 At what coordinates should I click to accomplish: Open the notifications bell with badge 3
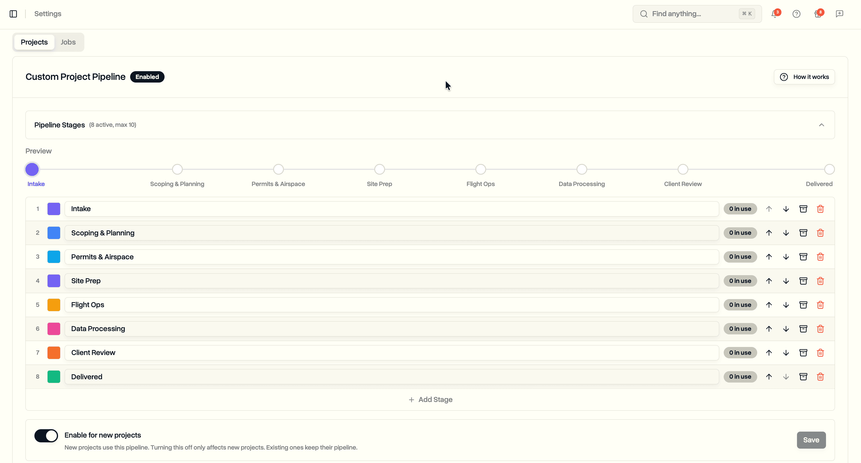coord(775,14)
